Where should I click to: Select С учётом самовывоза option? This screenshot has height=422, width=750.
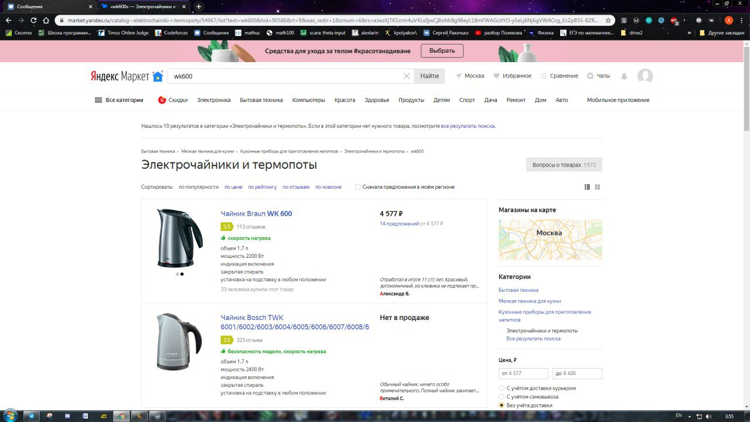(x=502, y=397)
